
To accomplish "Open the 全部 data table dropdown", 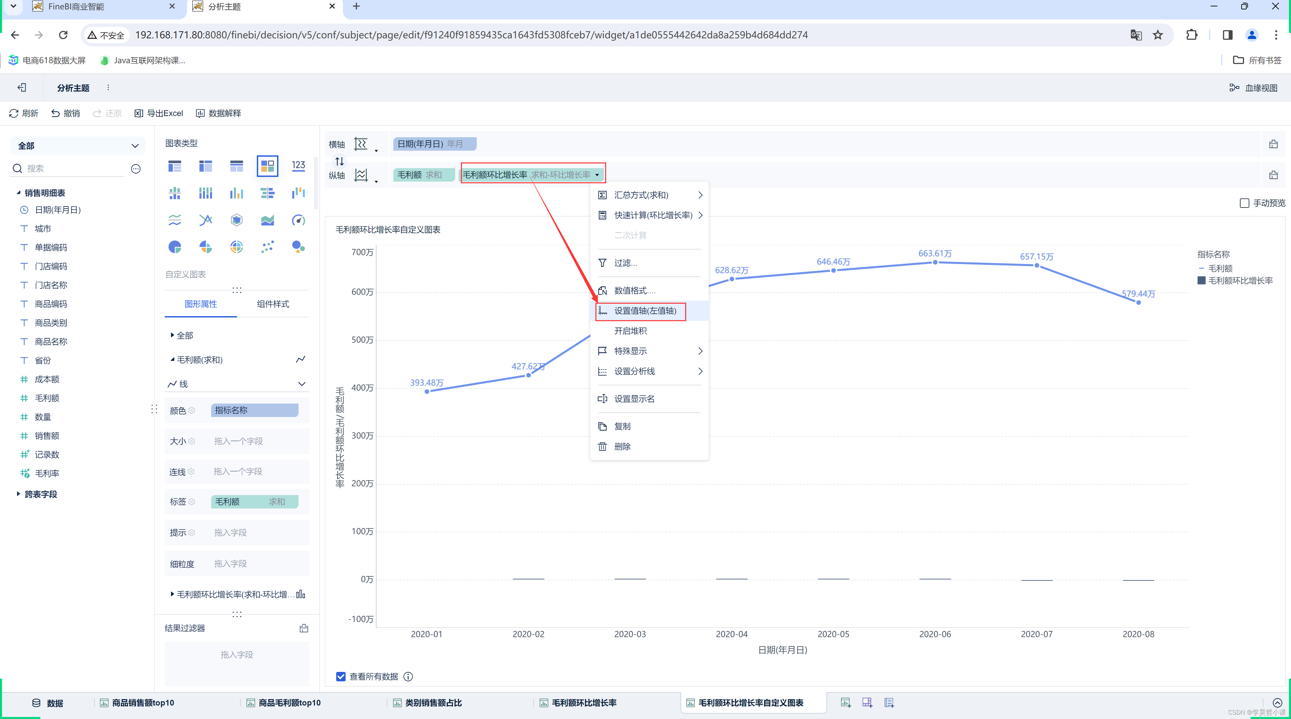I will [x=78, y=146].
